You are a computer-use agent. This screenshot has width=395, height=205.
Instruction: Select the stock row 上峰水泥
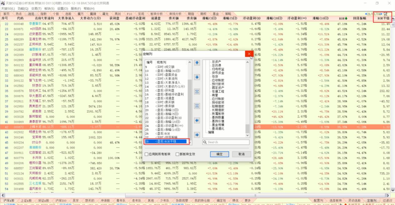tap(195, 127)
